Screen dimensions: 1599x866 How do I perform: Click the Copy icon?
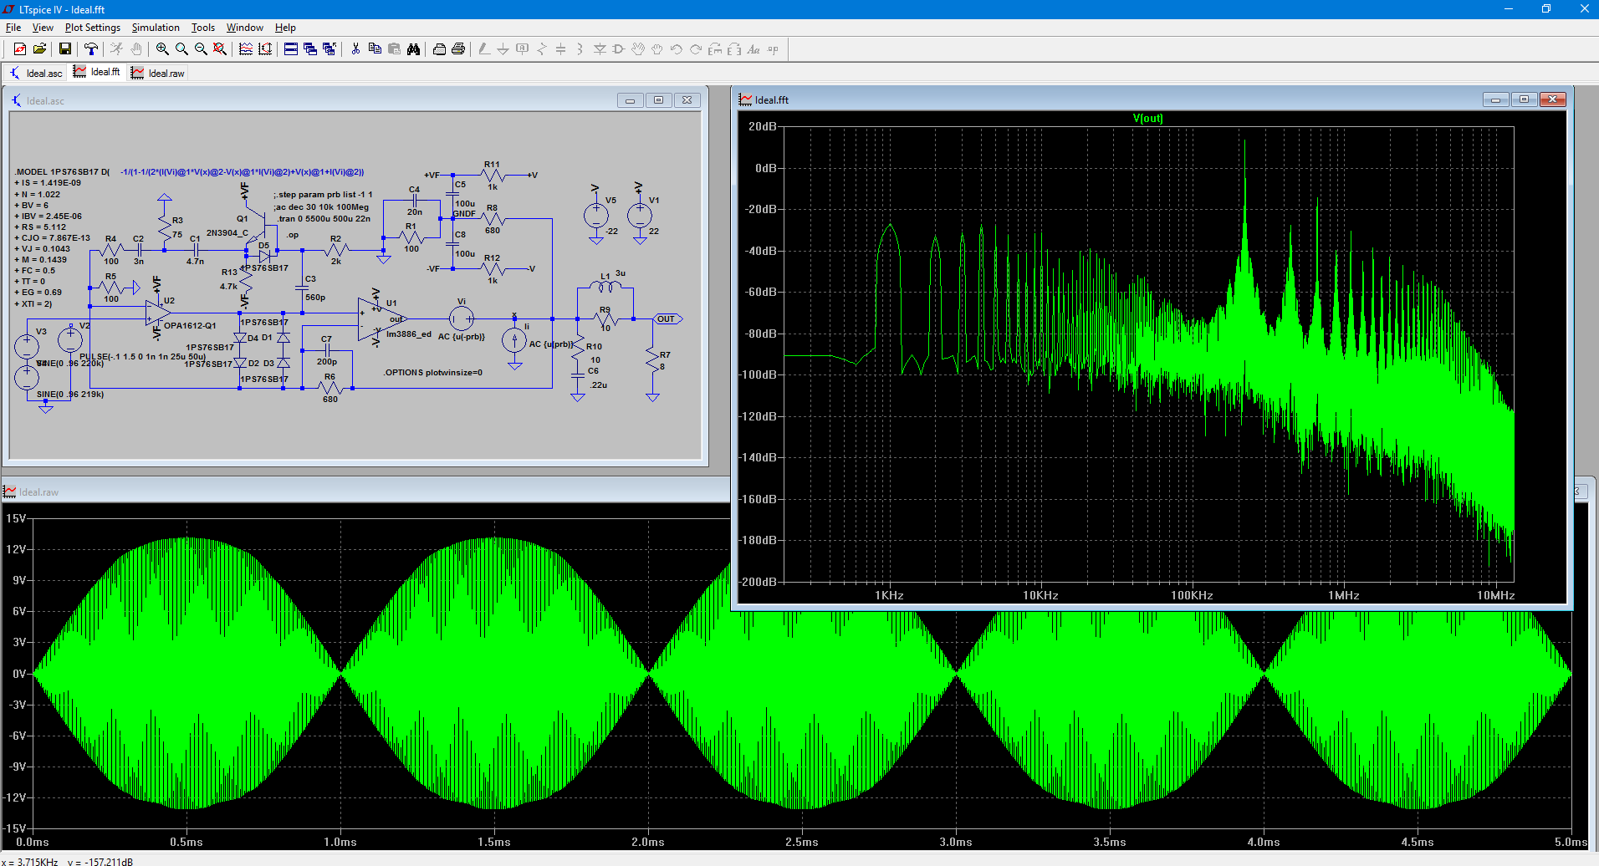375,49
